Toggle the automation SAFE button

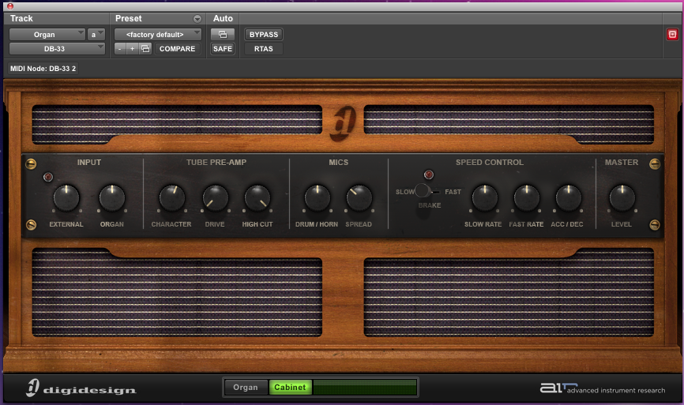223,49
